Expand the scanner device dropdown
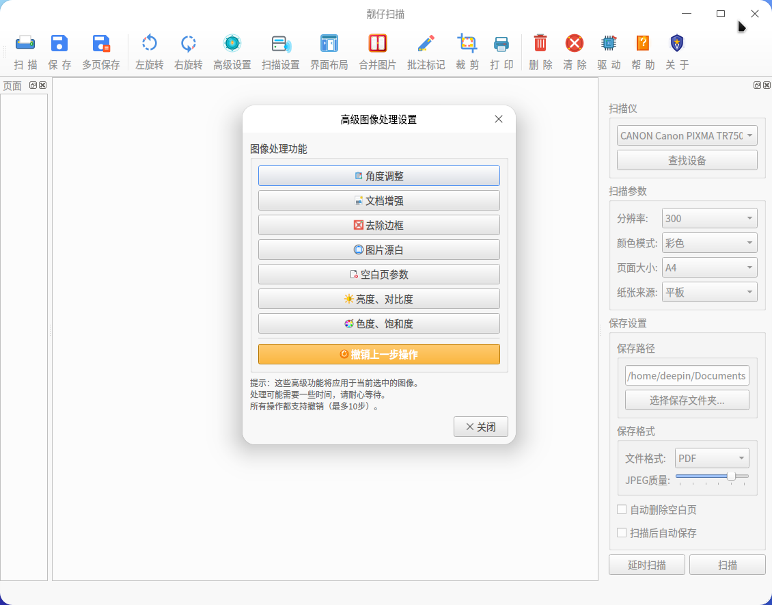 click(x=687, y=135)
